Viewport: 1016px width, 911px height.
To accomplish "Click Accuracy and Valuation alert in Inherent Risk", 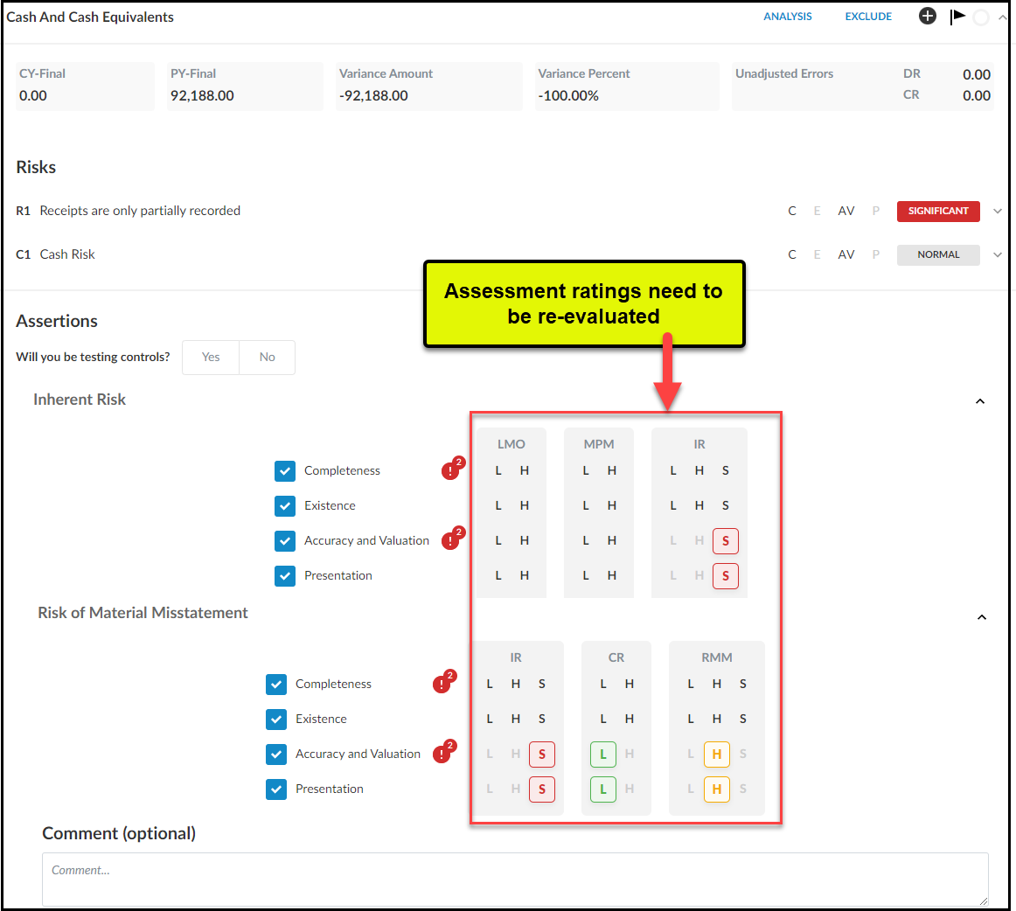I will [x=451, y=540].
